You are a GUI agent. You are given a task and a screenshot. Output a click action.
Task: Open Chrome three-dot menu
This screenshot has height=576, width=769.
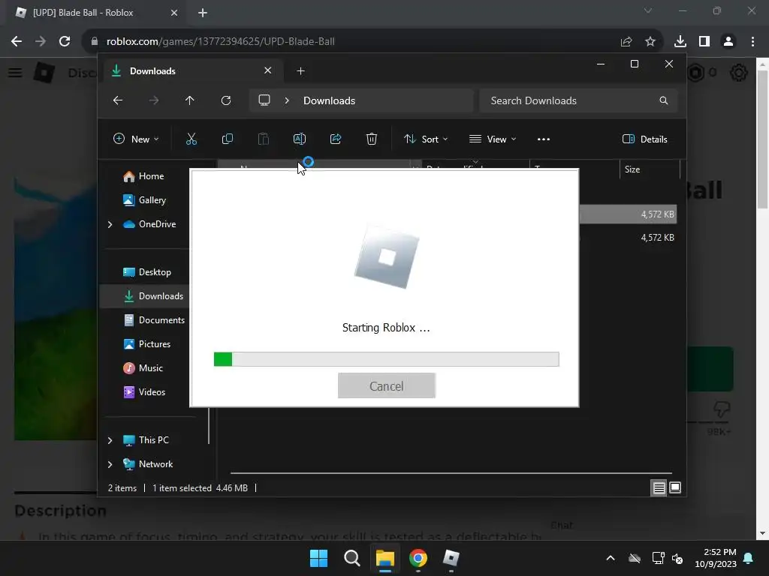click(752, 42)
